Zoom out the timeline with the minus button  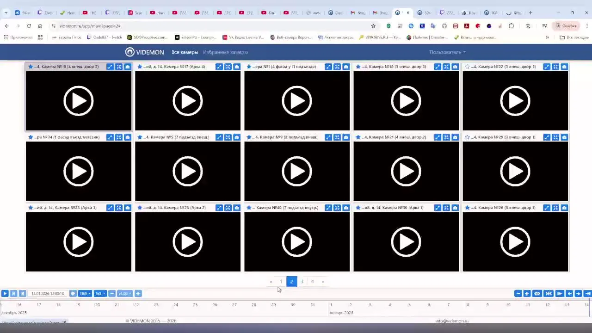pos(518,294)
